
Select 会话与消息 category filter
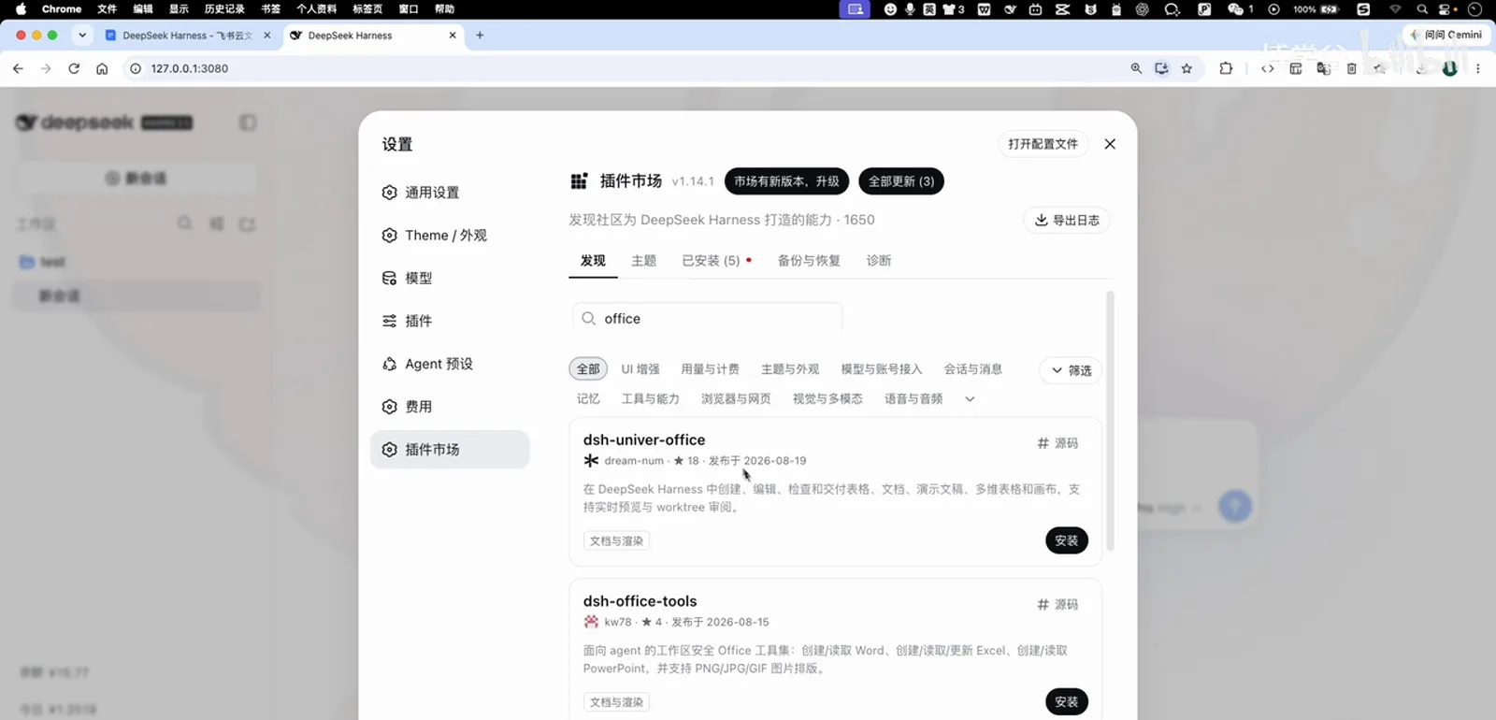[973, 369]
